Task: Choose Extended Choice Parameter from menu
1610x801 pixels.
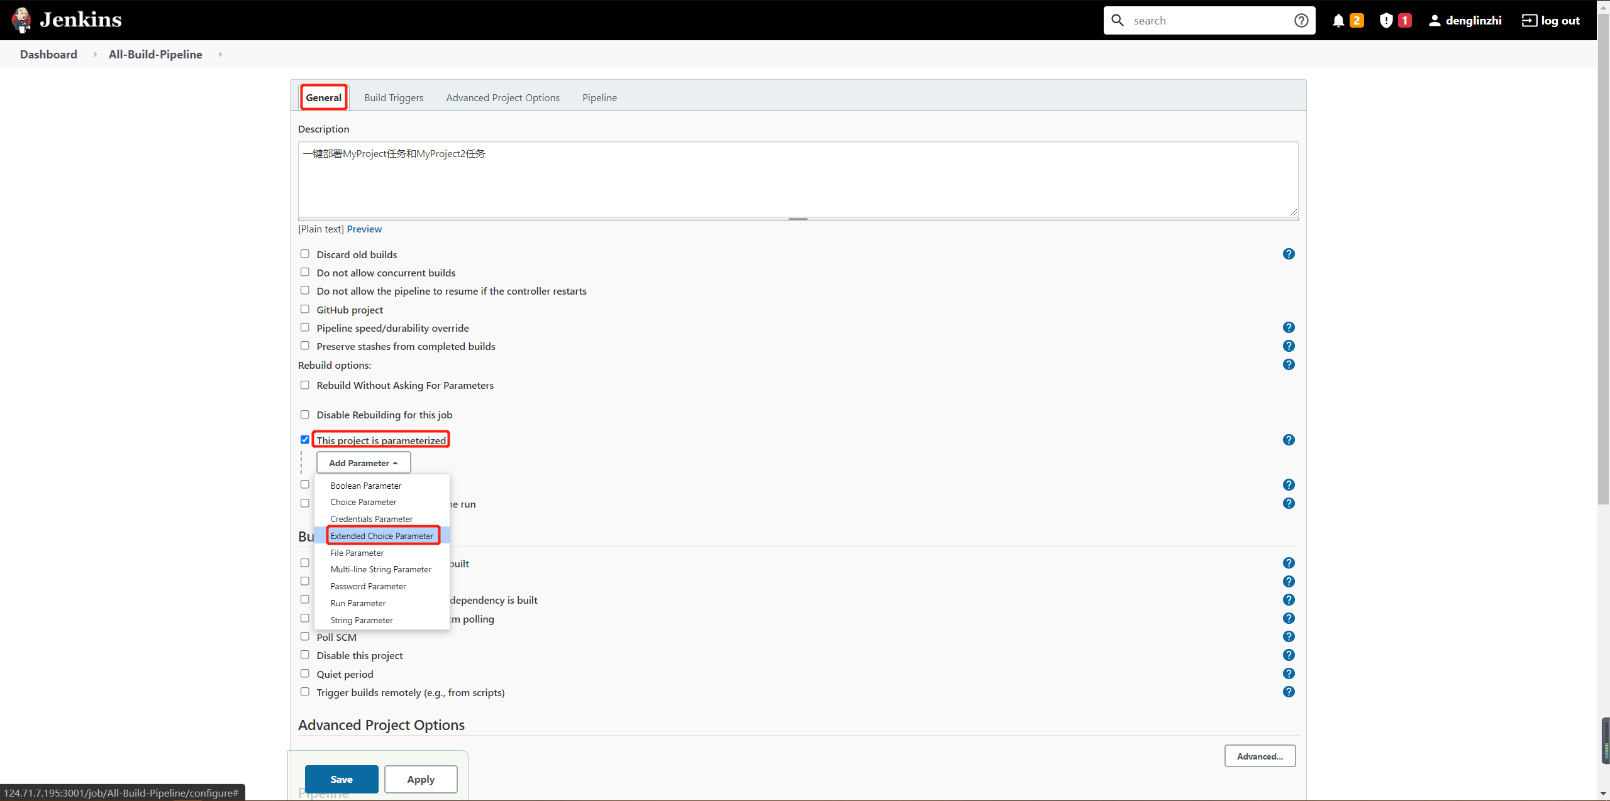Action: click(382, 536)
